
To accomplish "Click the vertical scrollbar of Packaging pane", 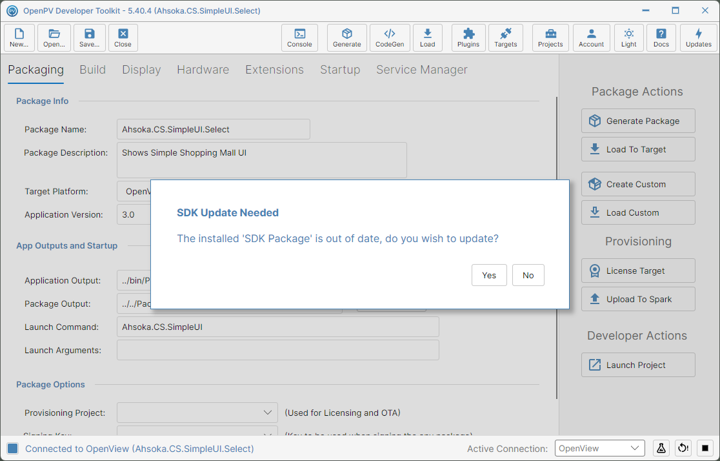I will (557, 248).
